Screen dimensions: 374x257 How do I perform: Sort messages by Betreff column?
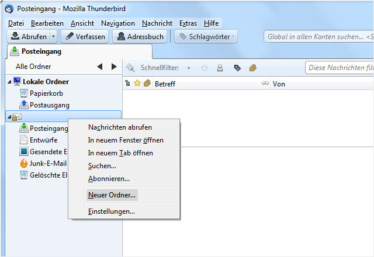(x=206, y=84)
